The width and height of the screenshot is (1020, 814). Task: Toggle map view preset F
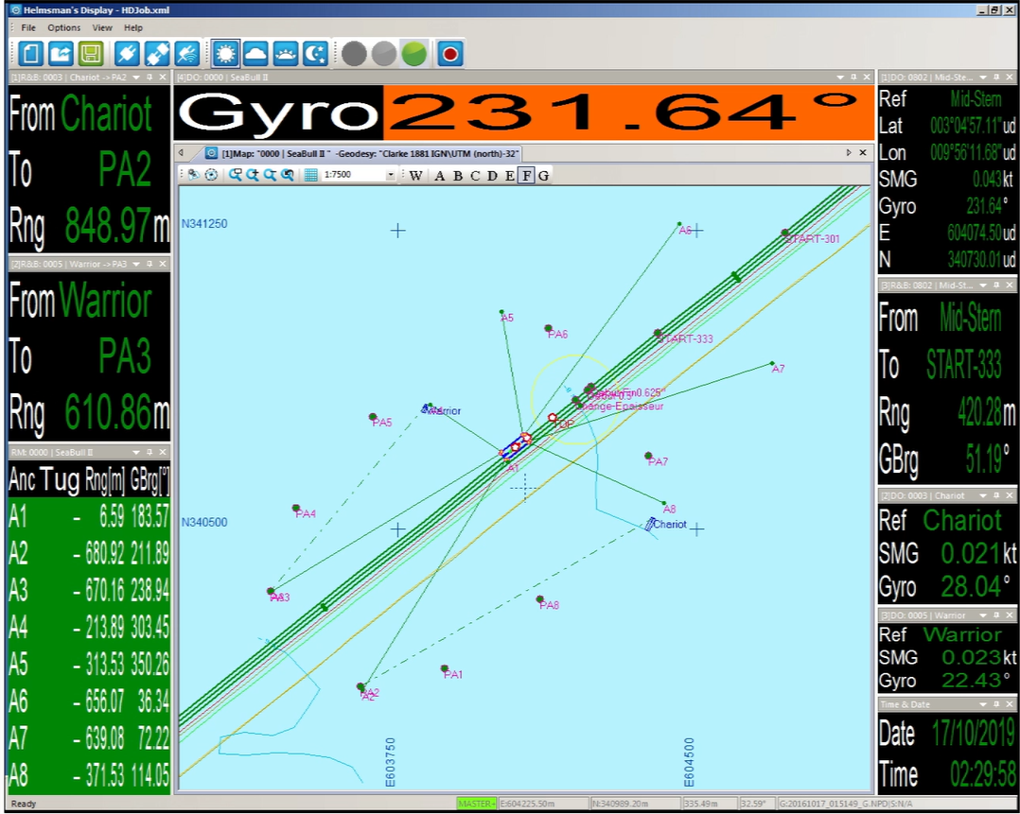[526, 175]
